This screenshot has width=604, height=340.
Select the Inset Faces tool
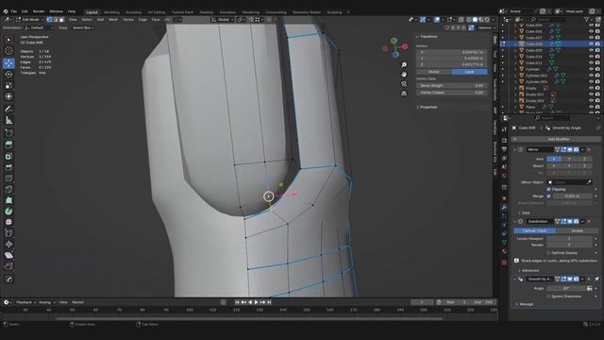8,156
